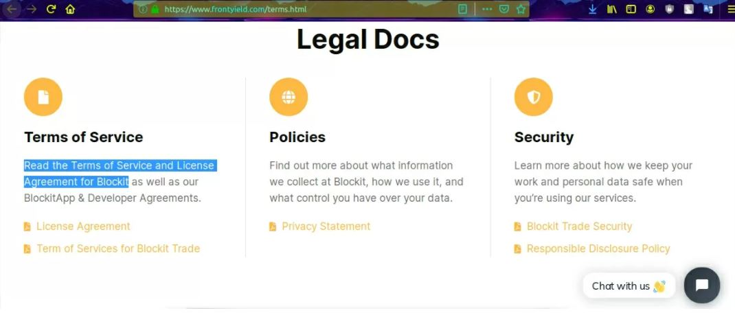
Task: Open page actions three-dots menu
Action: coord(487,10)
